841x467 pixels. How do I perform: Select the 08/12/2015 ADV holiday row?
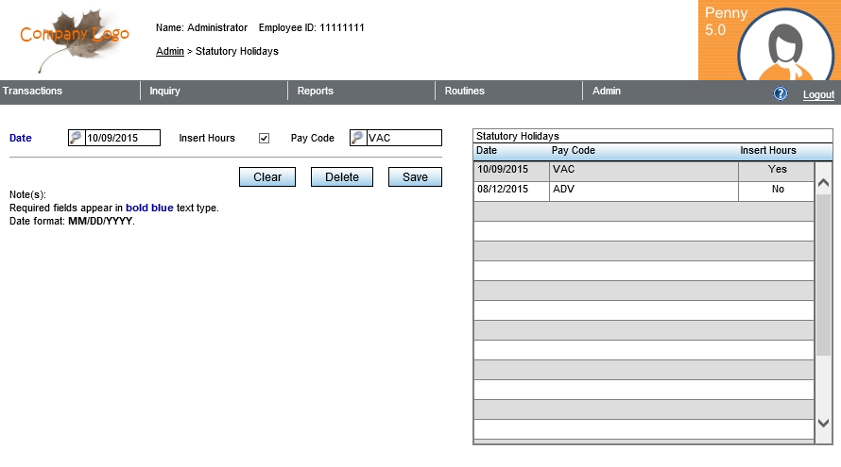[x=643, y=191]
